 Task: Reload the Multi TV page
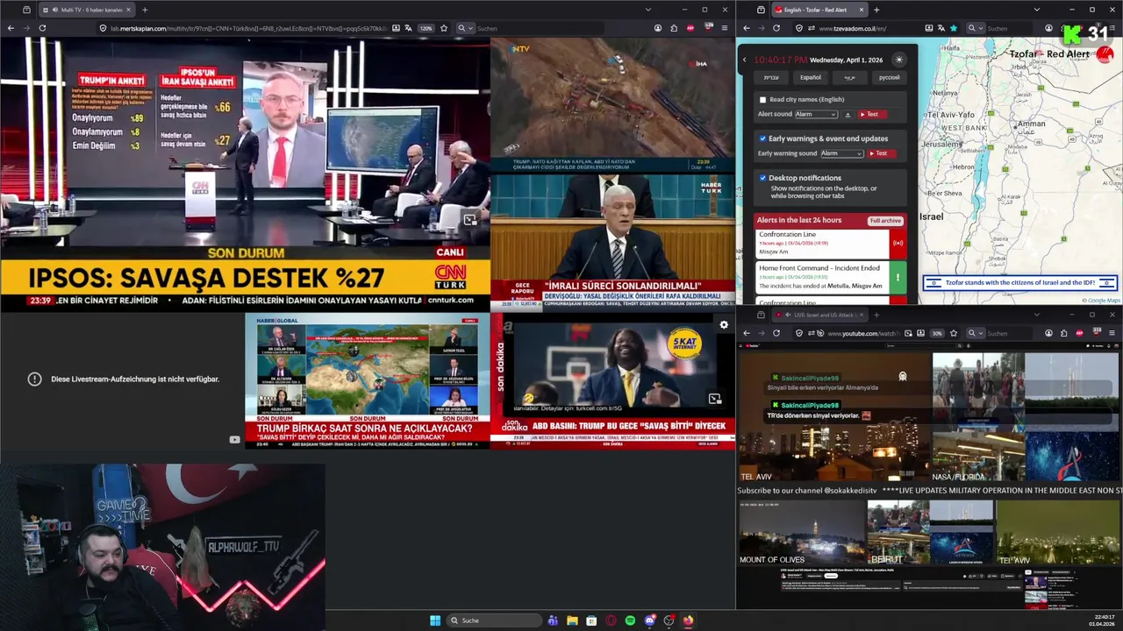[x=42, y=28]
